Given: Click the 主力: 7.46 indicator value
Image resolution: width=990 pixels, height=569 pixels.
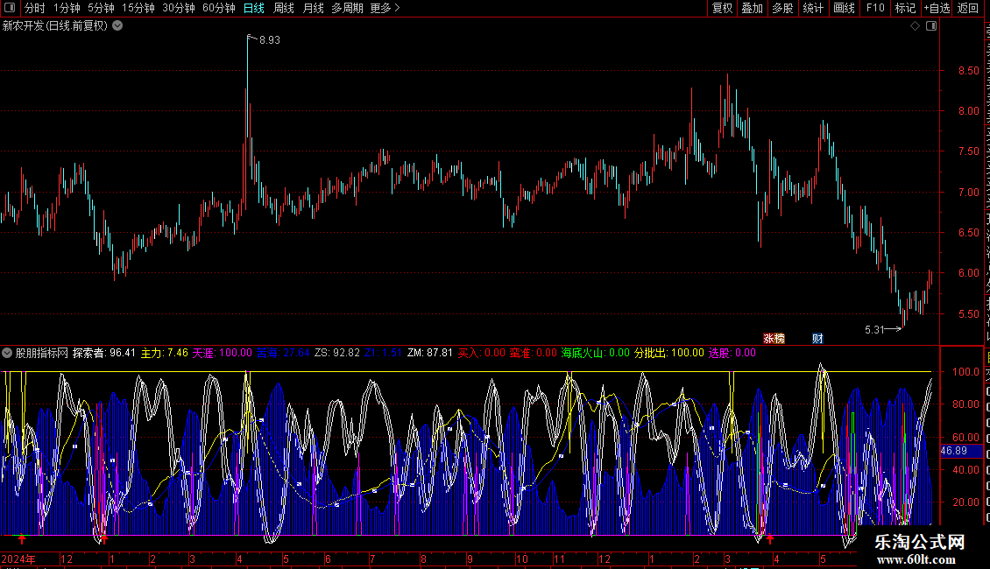Looking at the screenshot, I should [164, 353].
